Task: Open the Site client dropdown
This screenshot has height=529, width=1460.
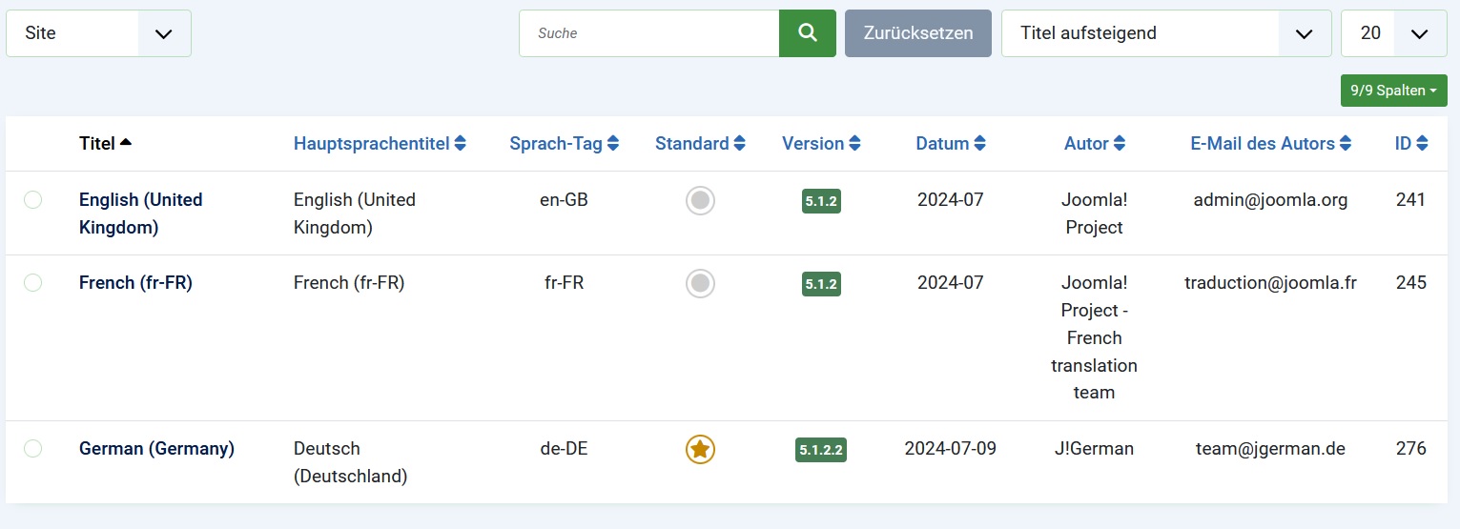Action: click(x=98, y=33)
